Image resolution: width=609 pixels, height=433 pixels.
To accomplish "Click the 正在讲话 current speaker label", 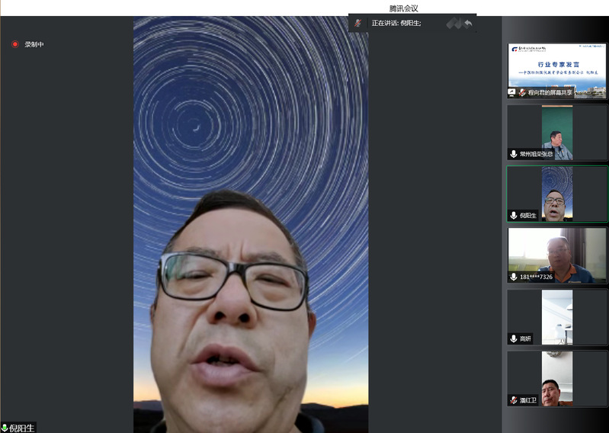I will (x=396, y=23).
